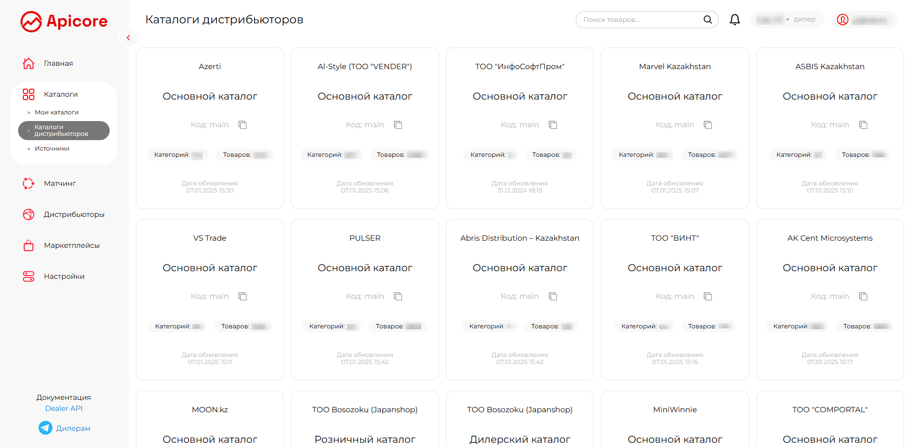Viewport: 909px width, 448px height.
Task: Copy the AK Cent Microsystems catalog code
Action: (863, 296)
